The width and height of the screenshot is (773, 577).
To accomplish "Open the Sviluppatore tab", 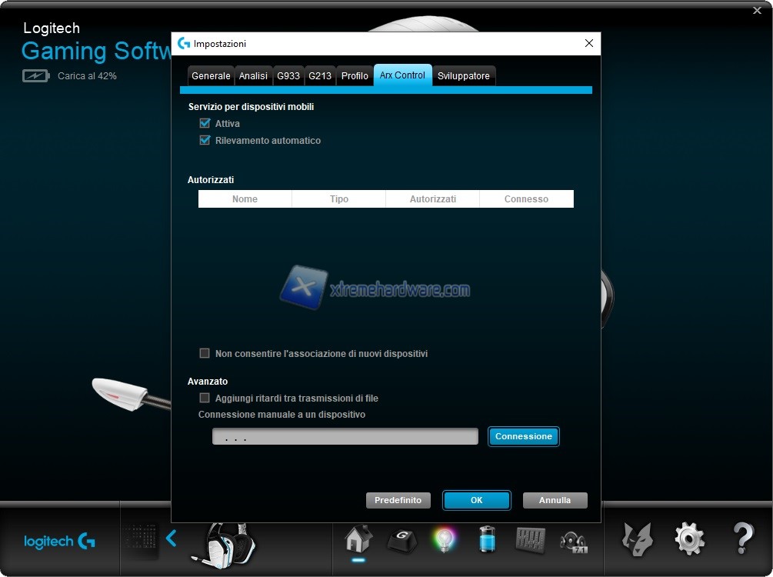I will (x=463, y=76).
